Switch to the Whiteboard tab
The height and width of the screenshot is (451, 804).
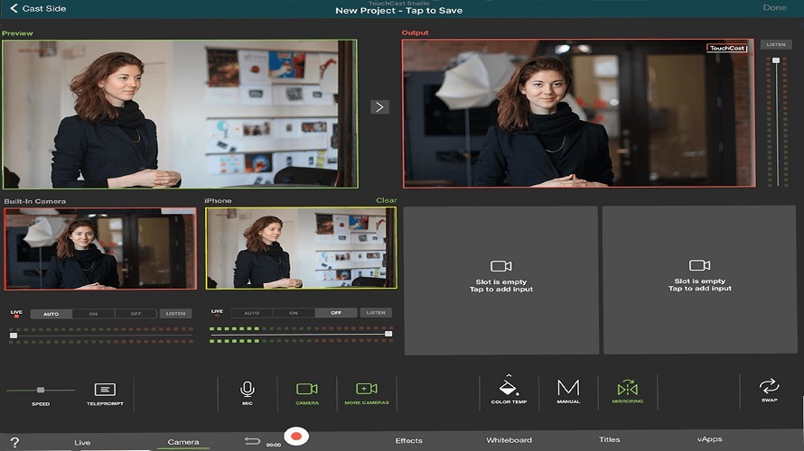[509, 440]
